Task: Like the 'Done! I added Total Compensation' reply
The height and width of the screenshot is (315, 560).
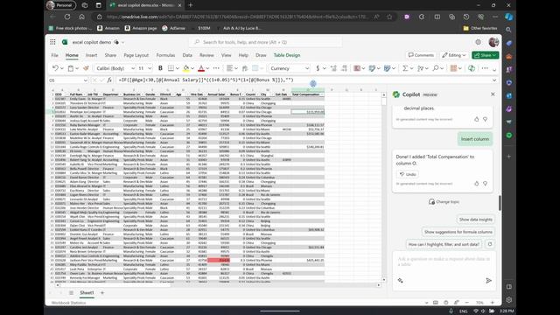Action: coord(476,183)
